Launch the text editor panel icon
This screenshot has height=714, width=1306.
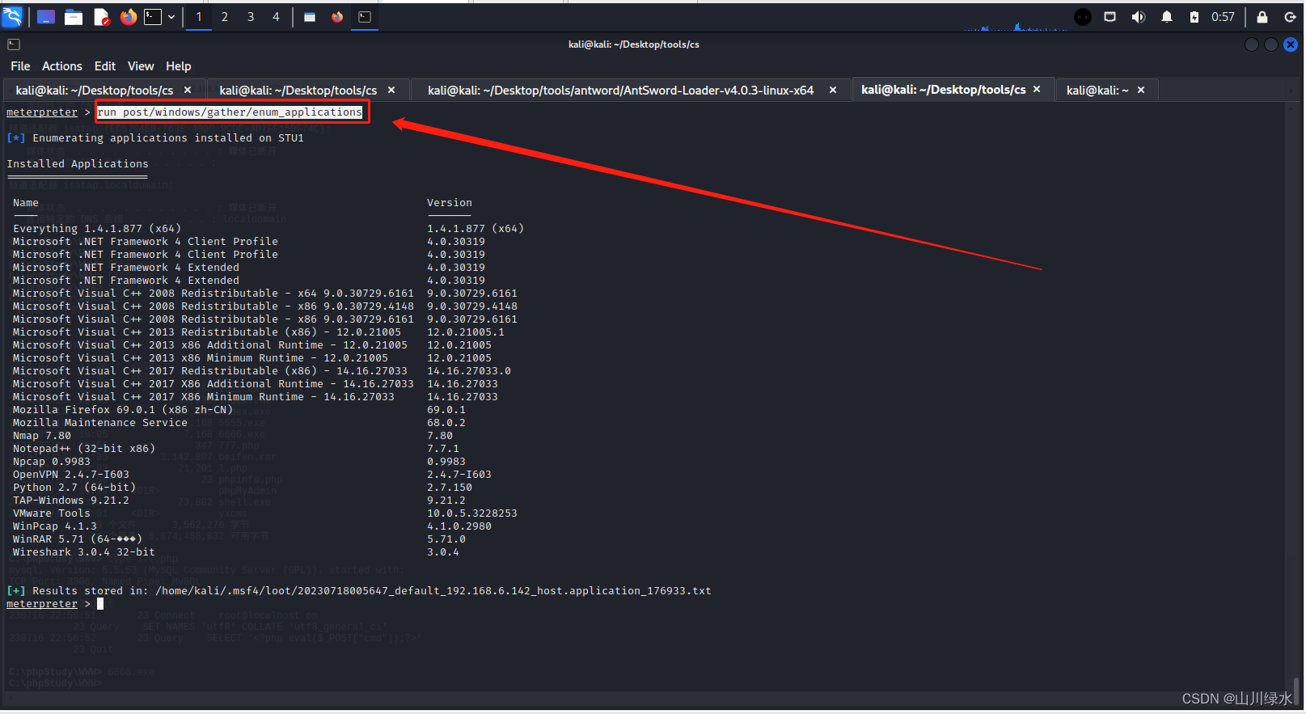(x=101, y=17)
